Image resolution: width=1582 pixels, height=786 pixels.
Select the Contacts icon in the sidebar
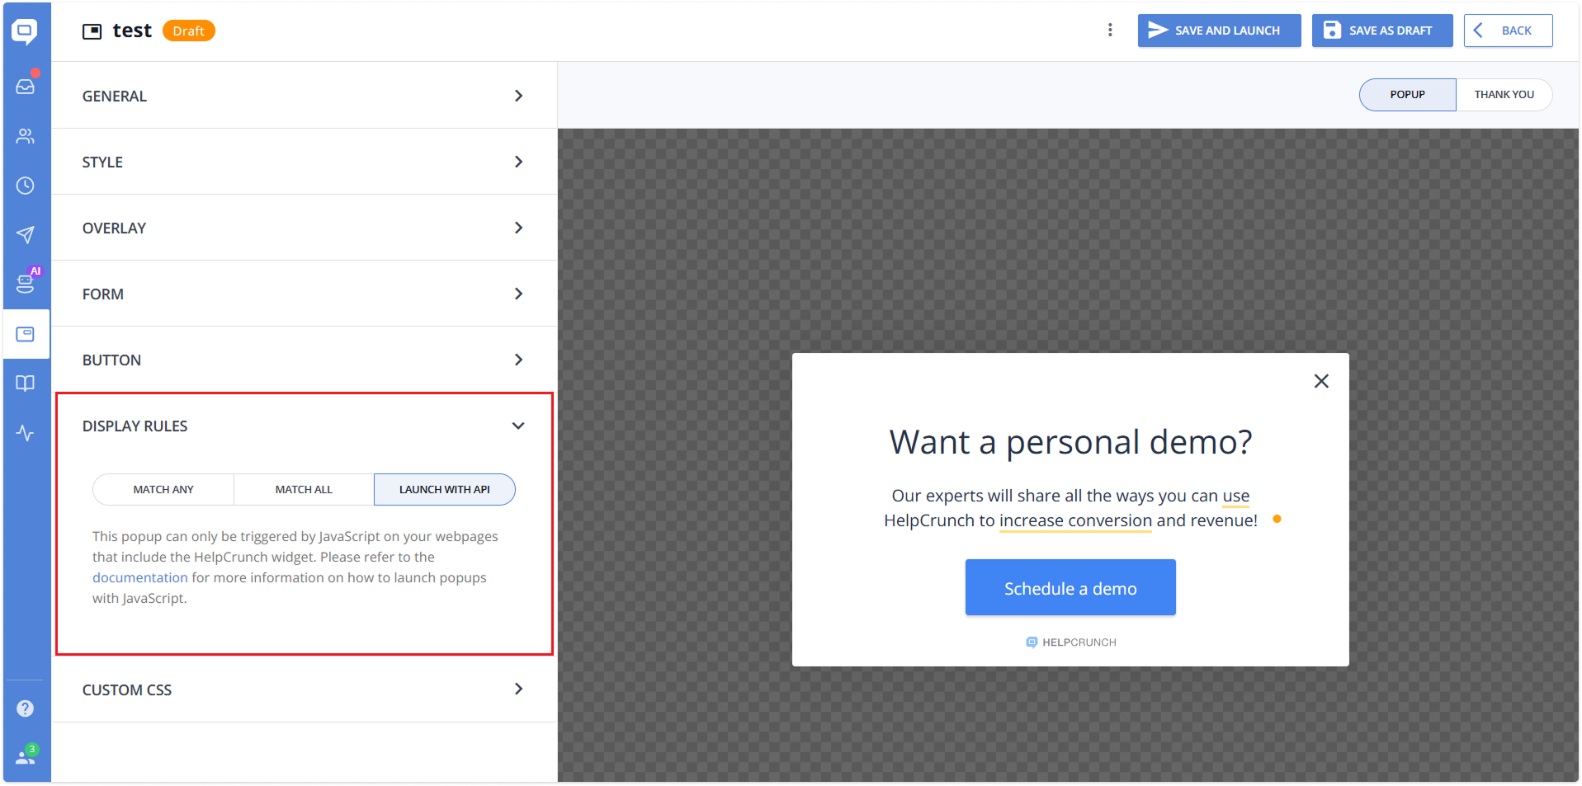pyautogui.click(x=26, y=136)
